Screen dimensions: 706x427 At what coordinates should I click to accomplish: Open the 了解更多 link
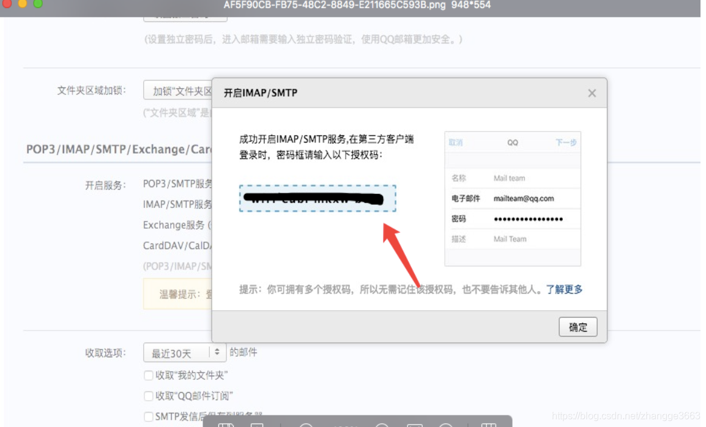[x=564, y=289]
